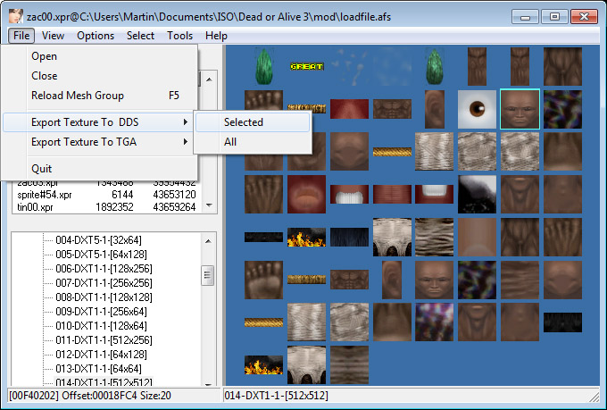
Task: Choose Open from the File menu
Action: [x=100, y=56]
